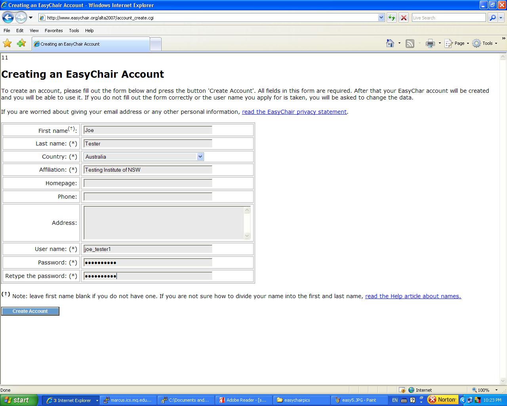Click the Live Search box
This screenshot has width=507, height=406.
click(448, 18)
